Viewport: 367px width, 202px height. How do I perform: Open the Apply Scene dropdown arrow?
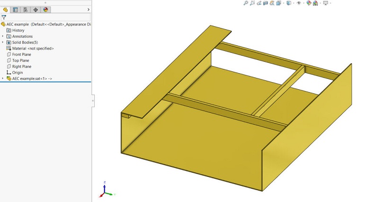tap(321, 3)
